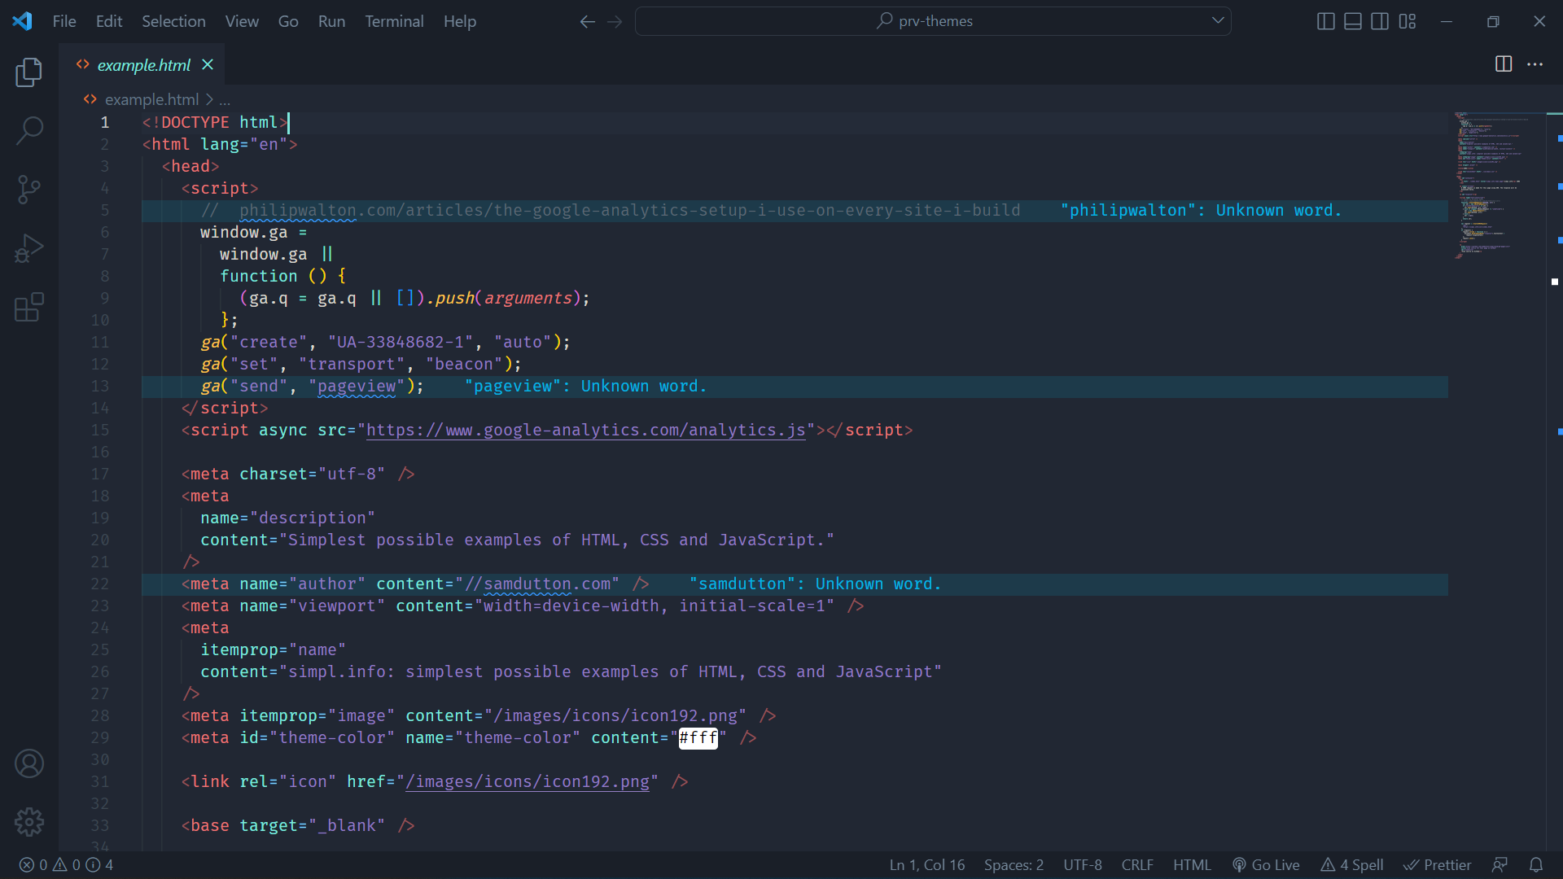Screen dimensions: 1563x879
Task: Expand breadcrumb ellipsis after example.html
Action: pyautogui.click(x=225, y=99)
